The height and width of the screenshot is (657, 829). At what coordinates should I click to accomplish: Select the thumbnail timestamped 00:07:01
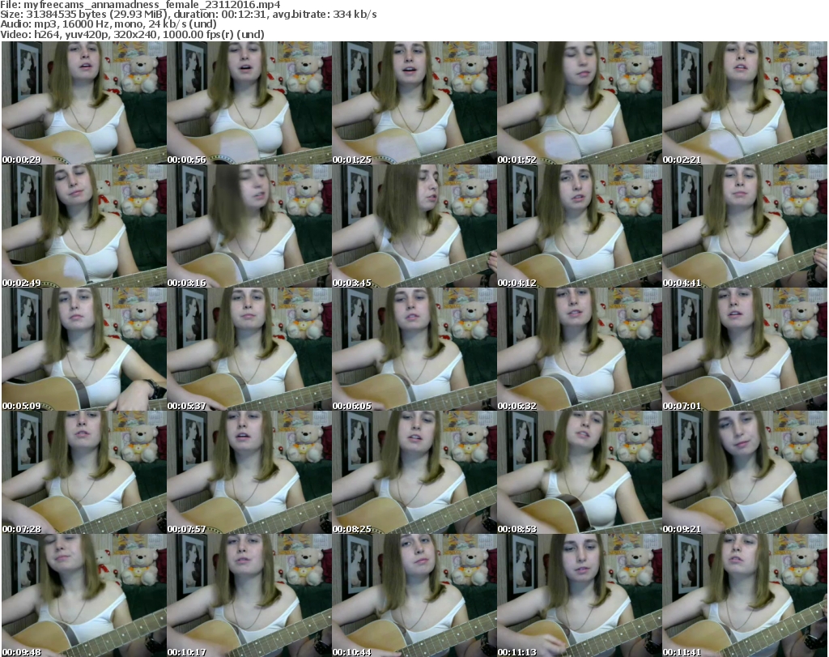click(745, 349)
